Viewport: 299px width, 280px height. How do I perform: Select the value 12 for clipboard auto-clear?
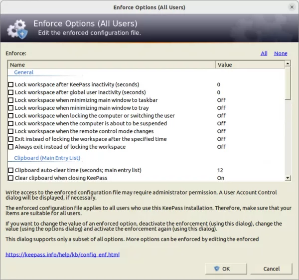pyautogui.click(x=220, y=170)
